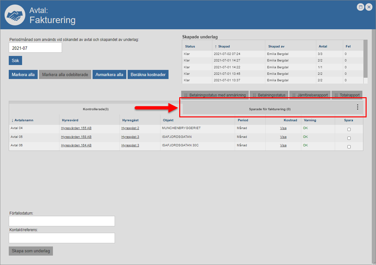Screen dimensions: 376x265
Task: Click Visa cost link for Avtal 06
Action: (283, 145)
